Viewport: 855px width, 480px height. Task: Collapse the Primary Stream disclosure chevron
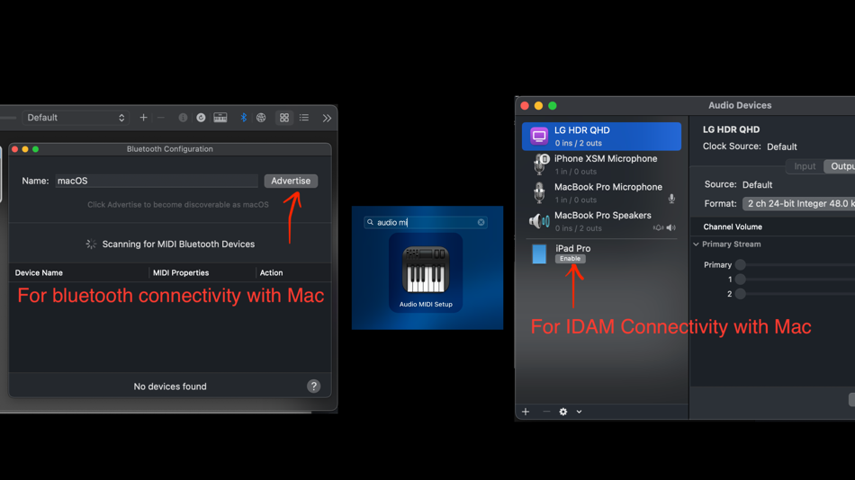pos(697,244)
